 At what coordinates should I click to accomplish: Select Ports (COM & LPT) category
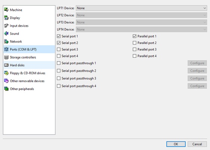click(x=29, y=49)
